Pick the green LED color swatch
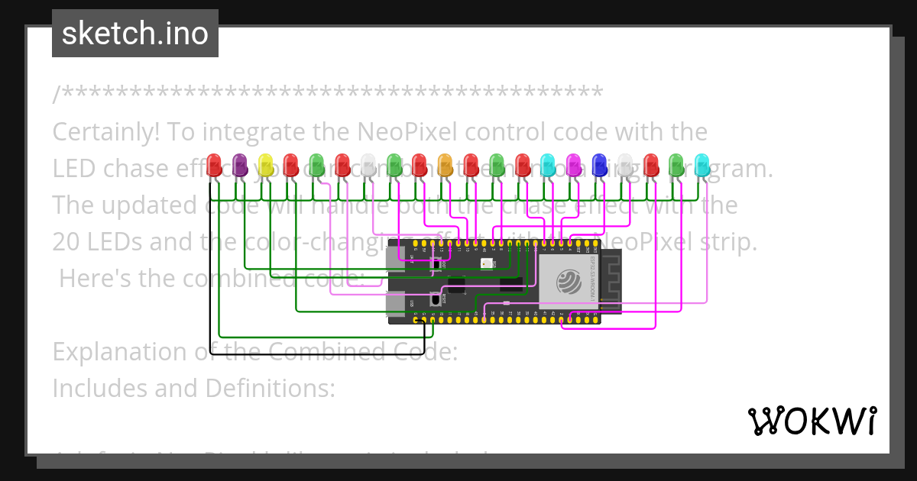Image resolution: width=917 pixels, height=481 pixels. tap(316, 166)
